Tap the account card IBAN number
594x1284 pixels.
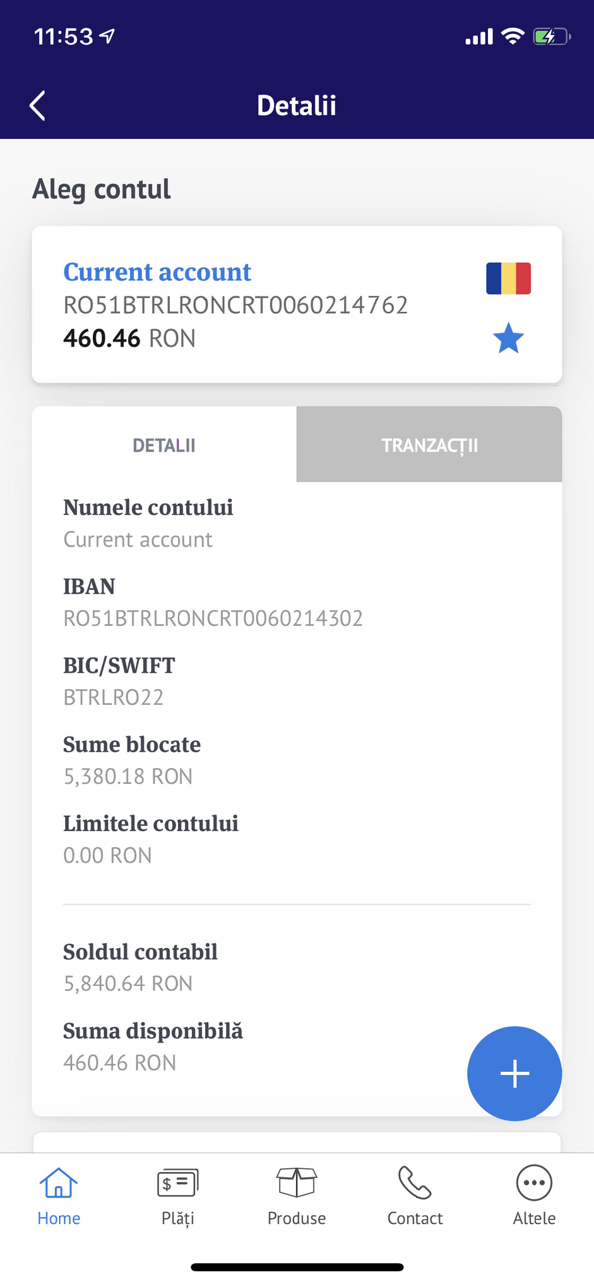pos(235,306)
